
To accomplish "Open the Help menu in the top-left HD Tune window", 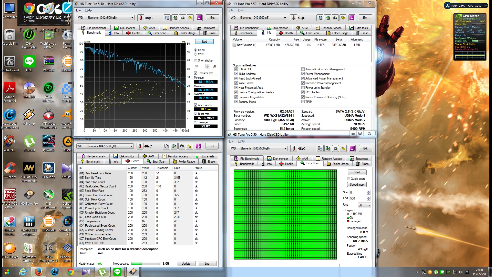I will pos(89,10).
